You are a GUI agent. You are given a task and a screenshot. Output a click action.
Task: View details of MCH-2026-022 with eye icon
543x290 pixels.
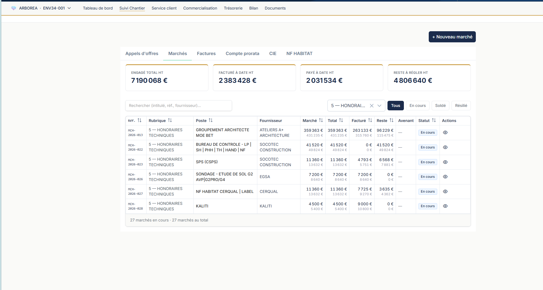click(445, 147)
